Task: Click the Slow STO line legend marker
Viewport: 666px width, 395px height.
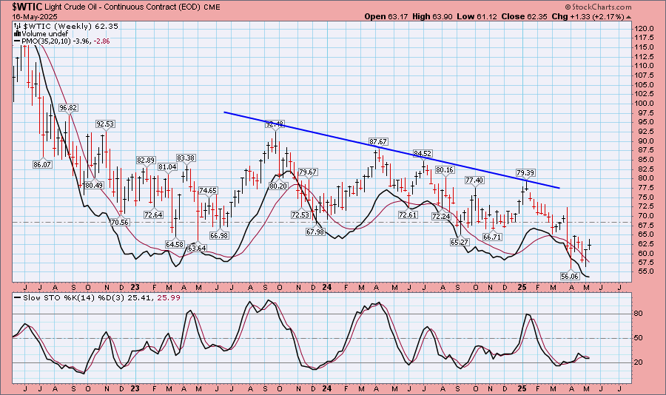Action: (16, 297)
